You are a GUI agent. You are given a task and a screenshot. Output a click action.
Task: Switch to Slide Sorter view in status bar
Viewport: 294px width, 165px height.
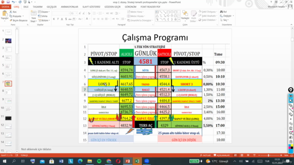click(x=242, y=155)
